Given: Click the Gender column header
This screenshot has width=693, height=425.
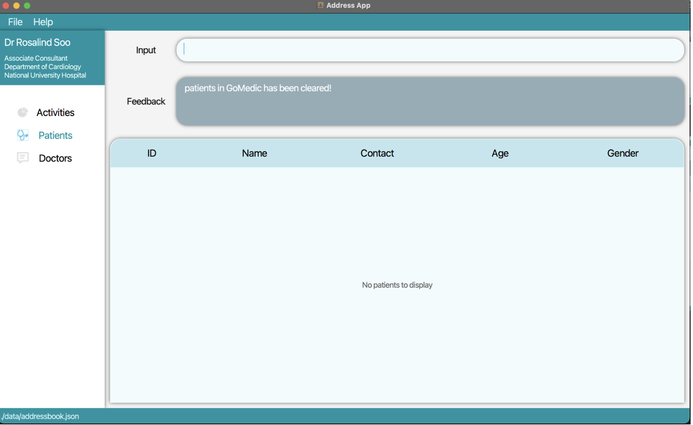Looking at the screenshot, I should tap(622, 153).
